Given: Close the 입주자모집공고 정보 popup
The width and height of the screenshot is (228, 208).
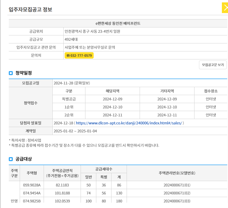Looking at the screenshot, I should click(225, 8).
